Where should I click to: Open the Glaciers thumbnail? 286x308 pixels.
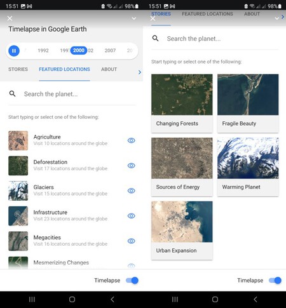tap(18, 191)
